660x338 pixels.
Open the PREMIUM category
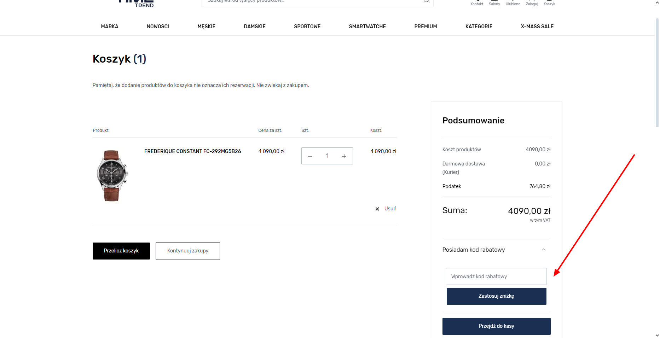pyautogui.click(x=425, y=27)
